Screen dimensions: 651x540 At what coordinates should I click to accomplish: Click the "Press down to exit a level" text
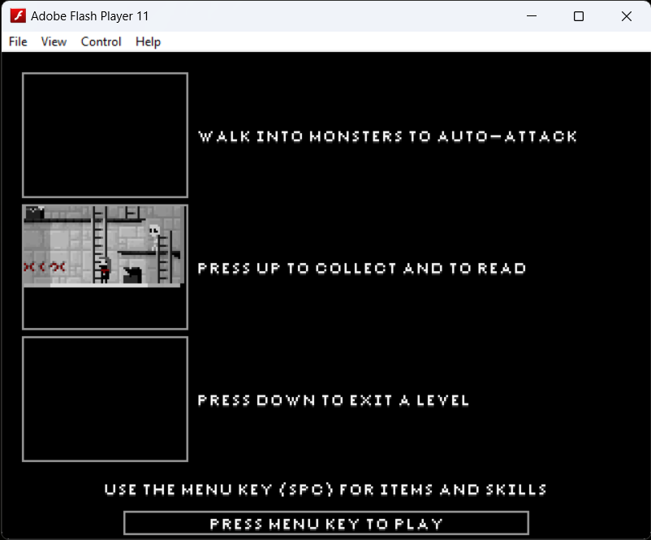[333, 400]
